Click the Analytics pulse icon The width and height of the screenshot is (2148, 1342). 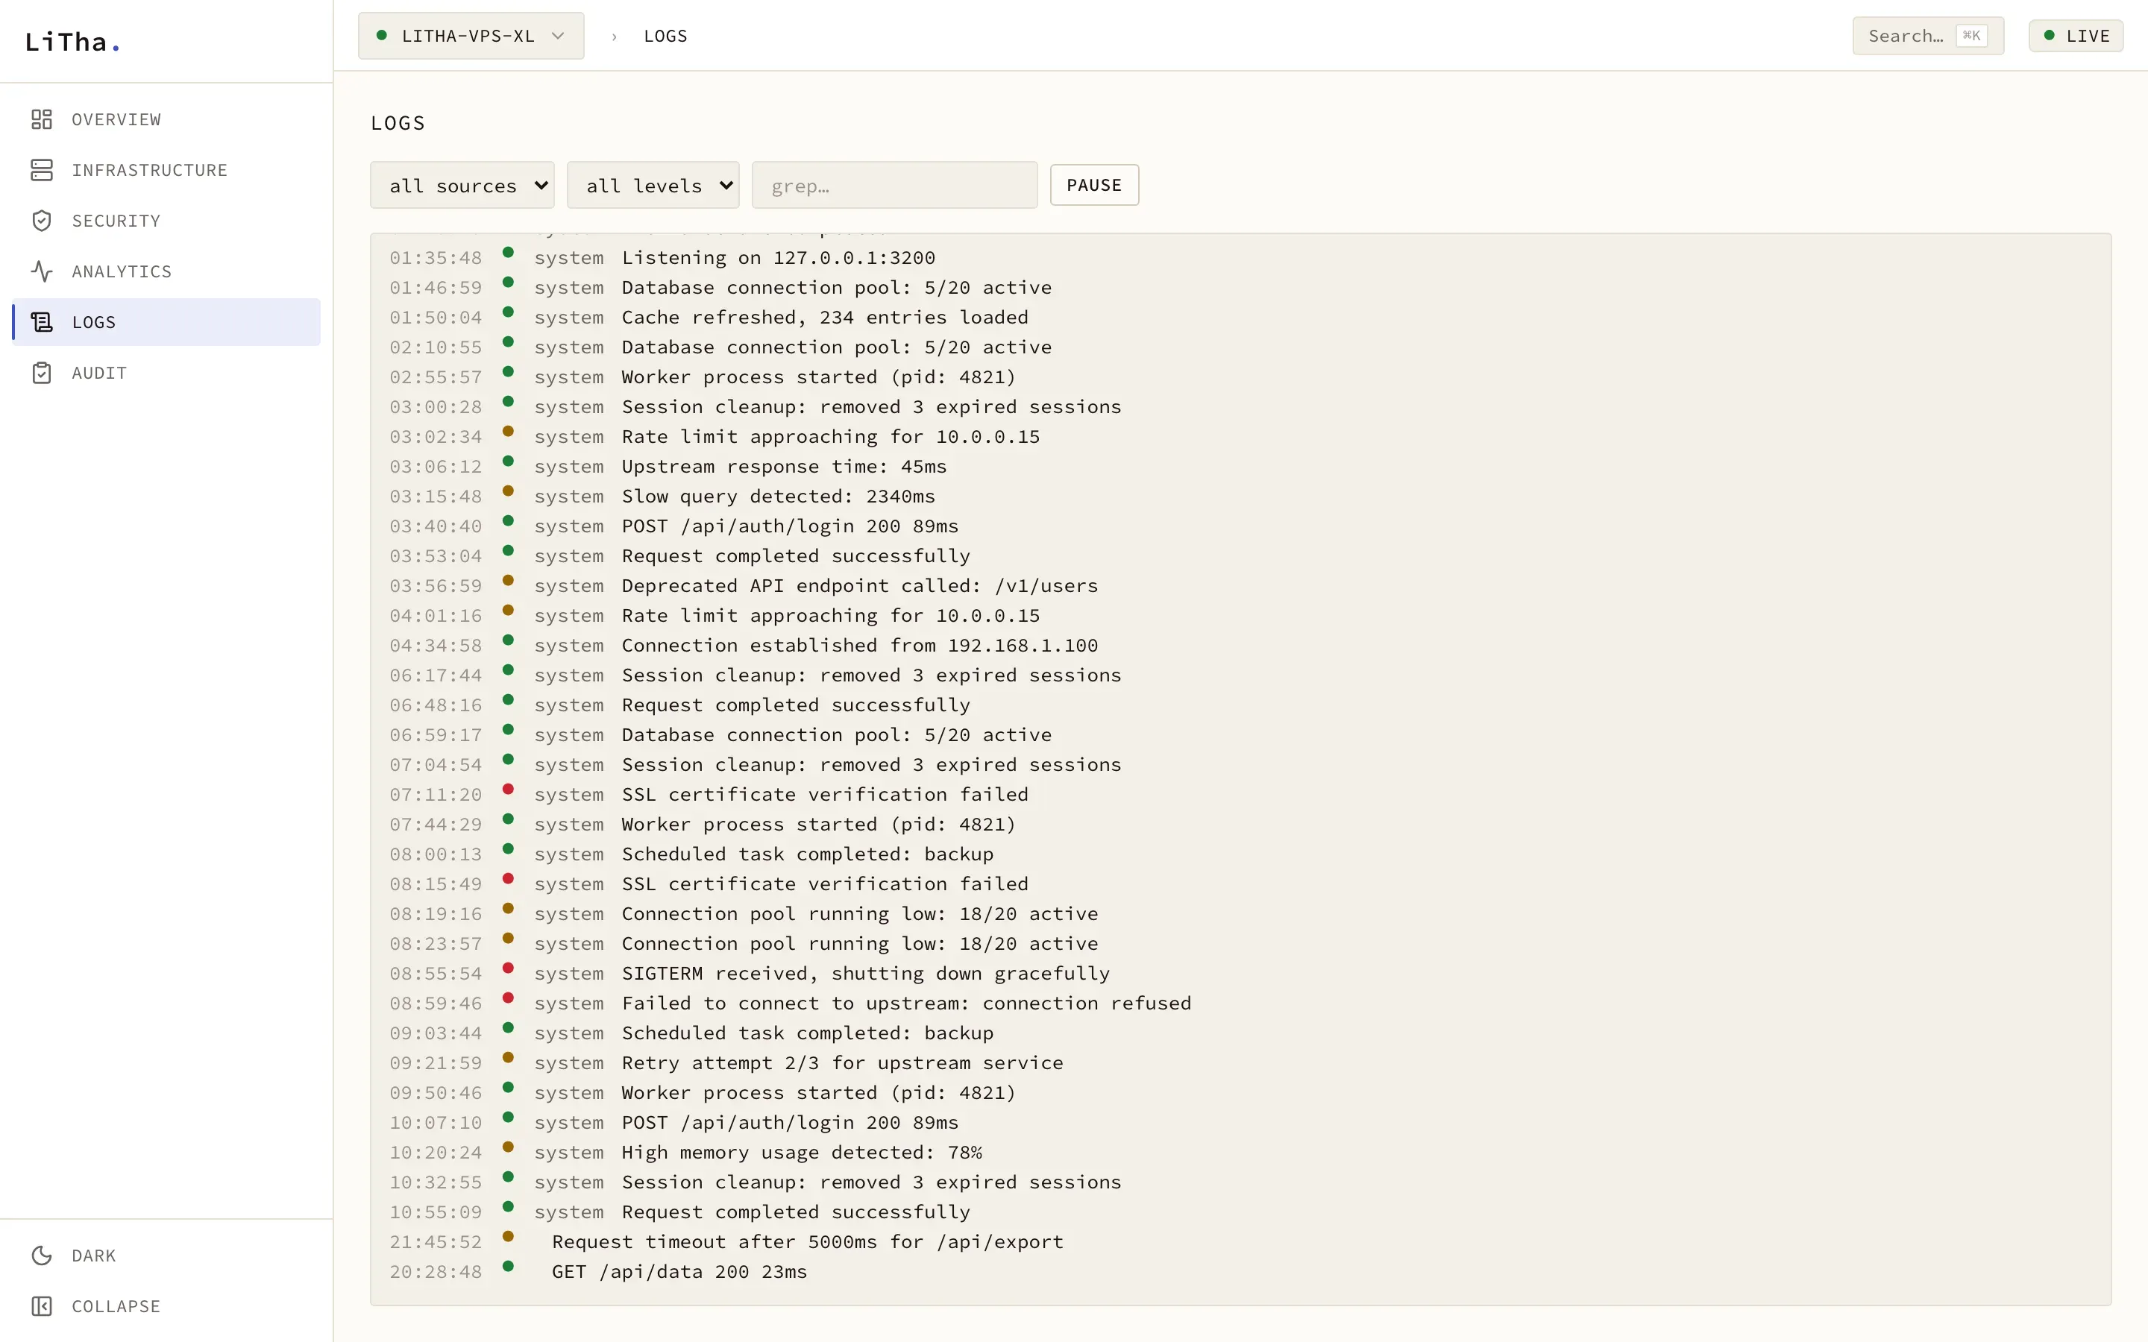(42, 271)
